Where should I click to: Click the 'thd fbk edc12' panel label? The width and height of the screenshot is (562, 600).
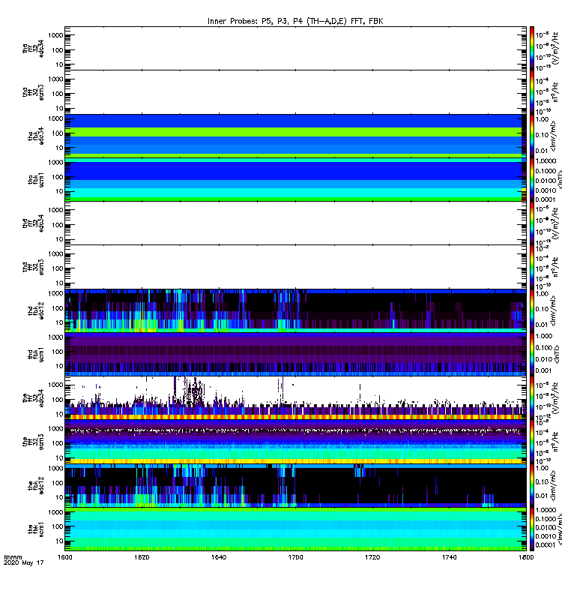(36, 310)
